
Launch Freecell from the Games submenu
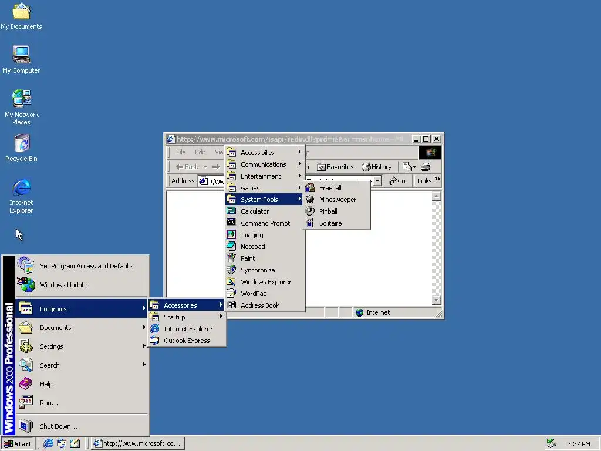tap(336, 187)
